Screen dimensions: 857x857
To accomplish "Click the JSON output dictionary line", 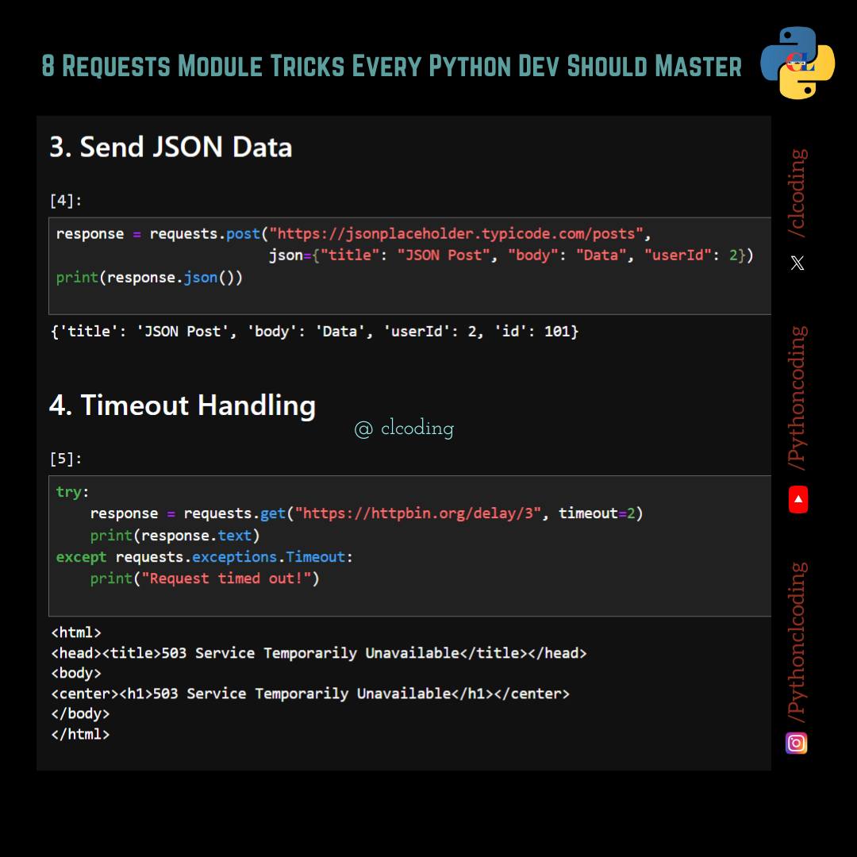I will tap(314, 331).
